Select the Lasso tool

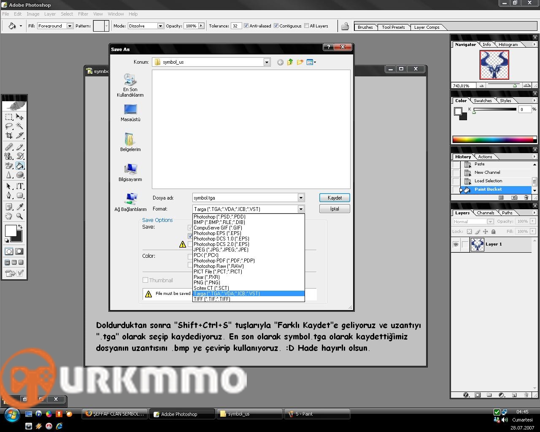9,126
